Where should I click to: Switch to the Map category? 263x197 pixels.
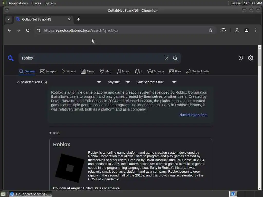(106, 71)
